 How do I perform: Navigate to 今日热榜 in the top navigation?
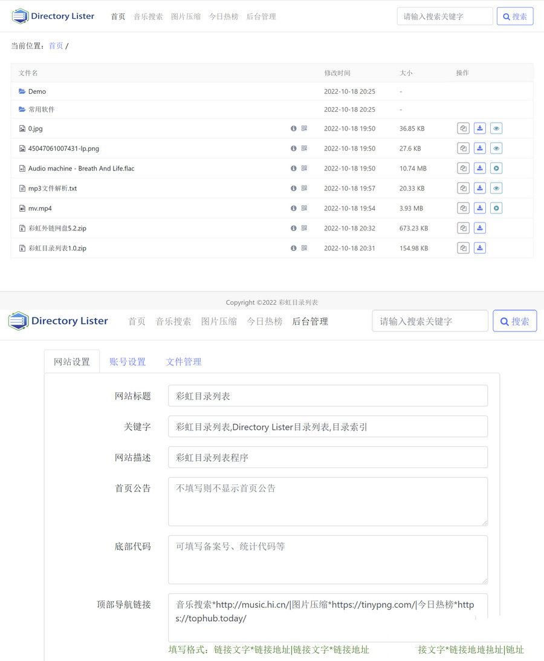coord(224,16)
